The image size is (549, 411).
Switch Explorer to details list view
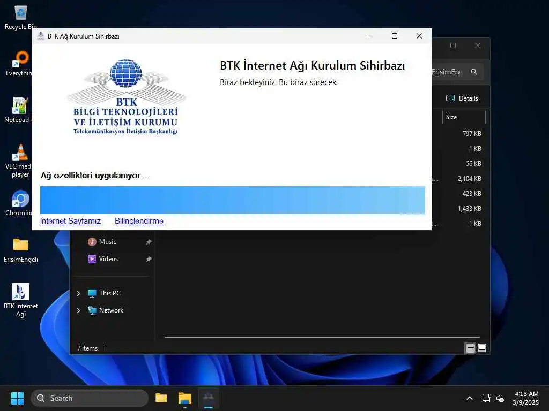pos(470,348)
